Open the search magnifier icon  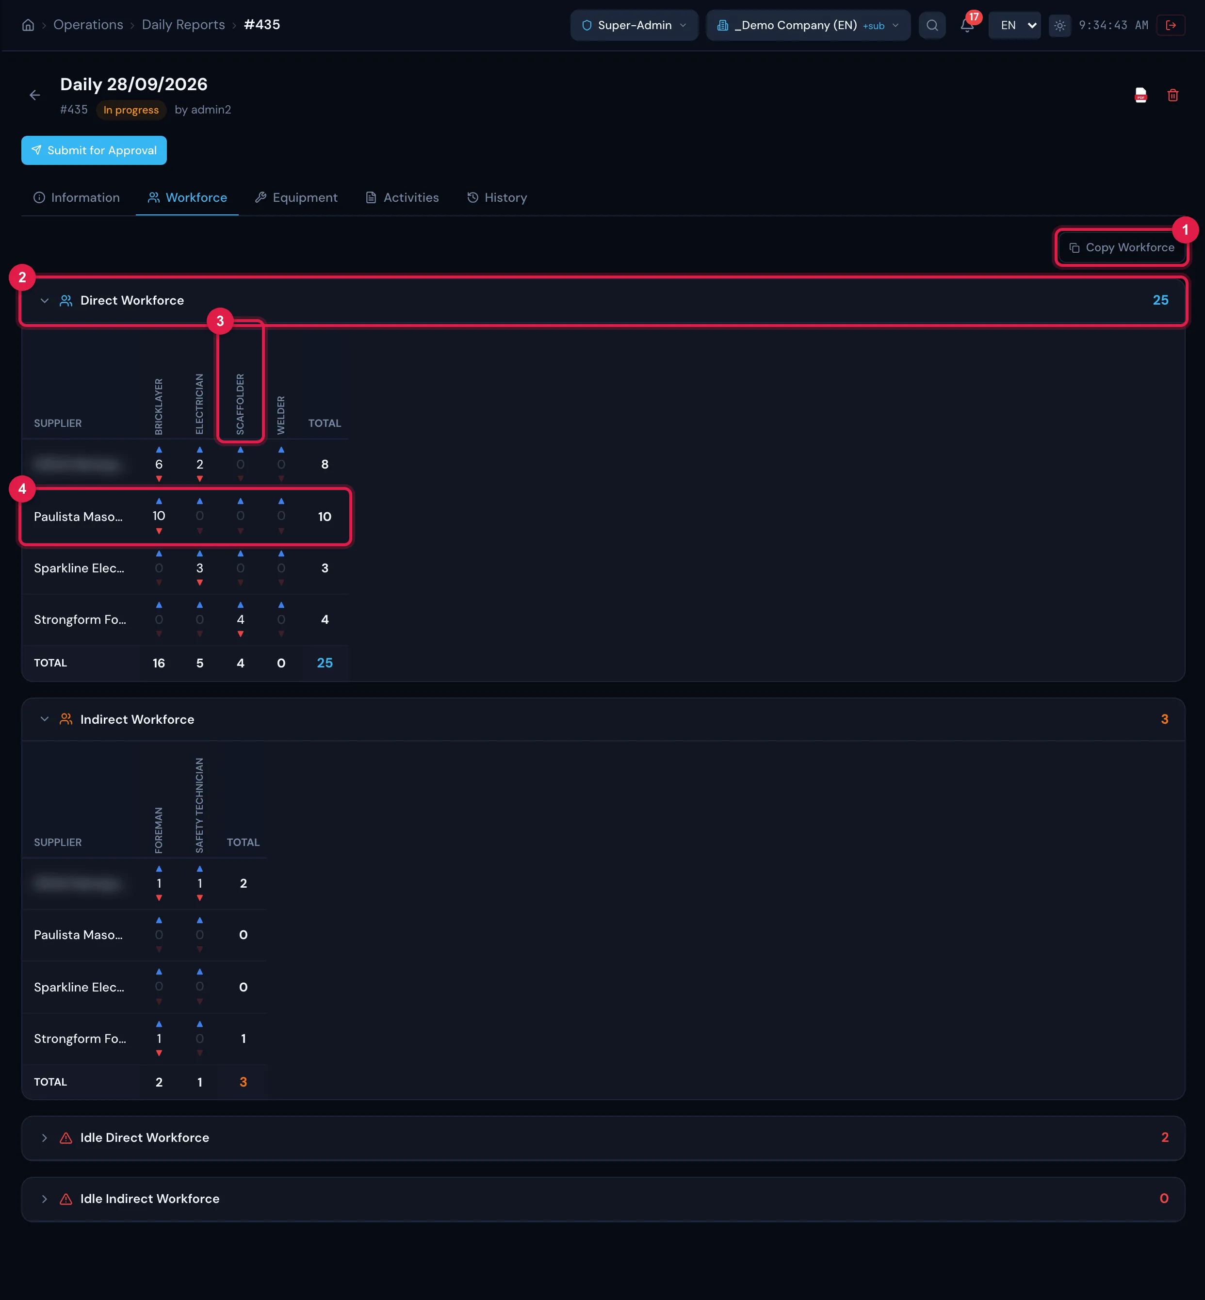tap(932, 25)
